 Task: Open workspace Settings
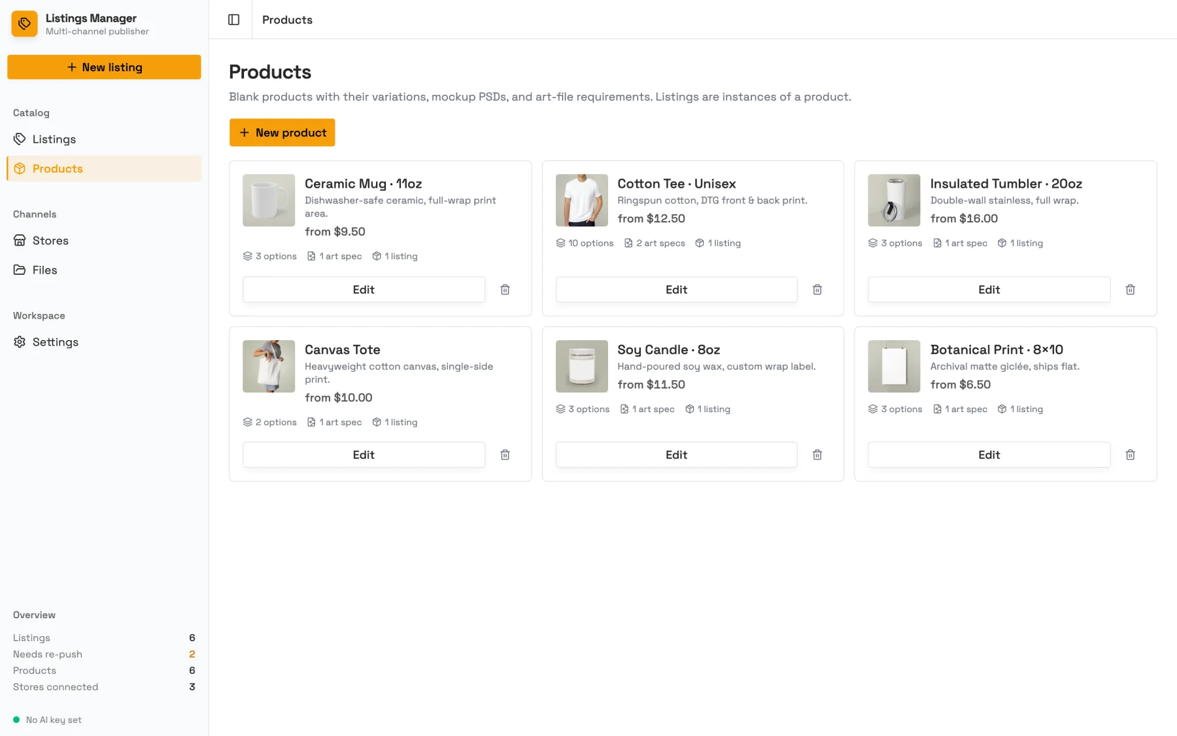104,342
